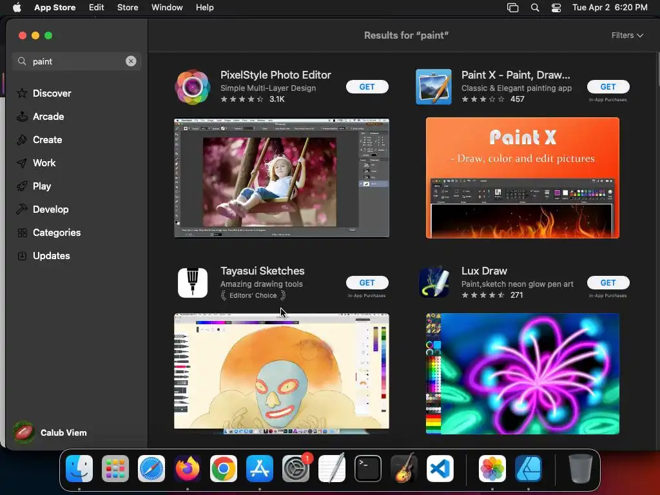Click Lux Draw 271 star rating
This screenshot has width=660, height=495.
click(x=492, y=295)
